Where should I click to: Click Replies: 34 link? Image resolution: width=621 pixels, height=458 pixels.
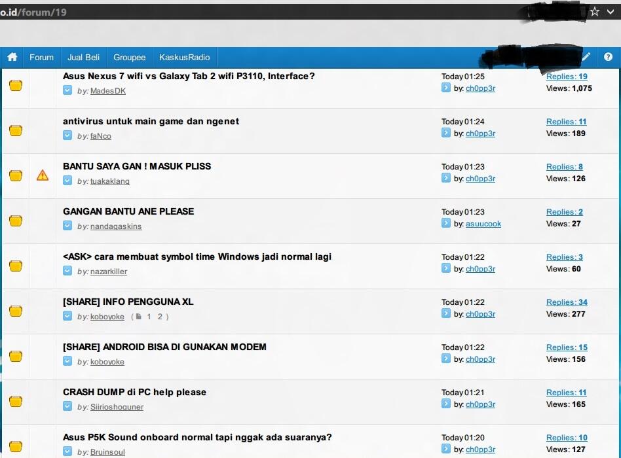pos(567,302)
